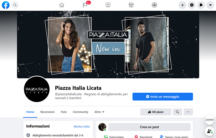The width and height of the screenshot is (216, 138).
Task: Click the Crea un post field
Action: [x=149, y=127]
